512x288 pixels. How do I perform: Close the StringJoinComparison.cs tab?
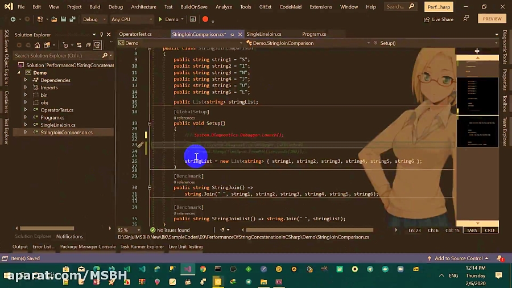pyautogui.click(x=240, y=34)
